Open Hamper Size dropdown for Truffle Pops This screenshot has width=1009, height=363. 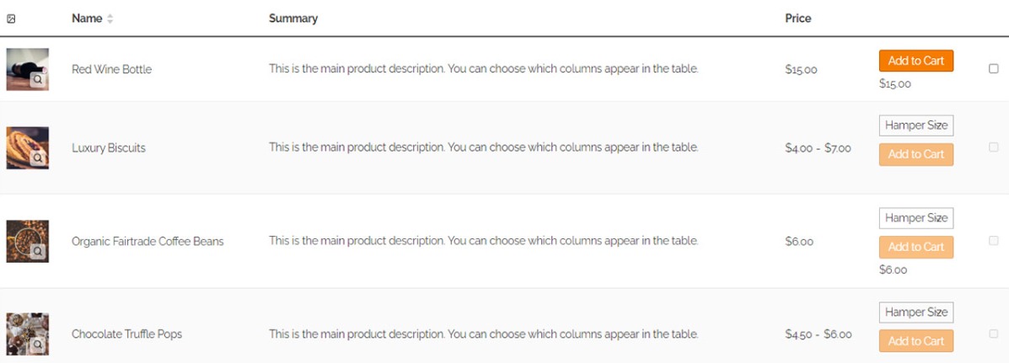[915, 312]
